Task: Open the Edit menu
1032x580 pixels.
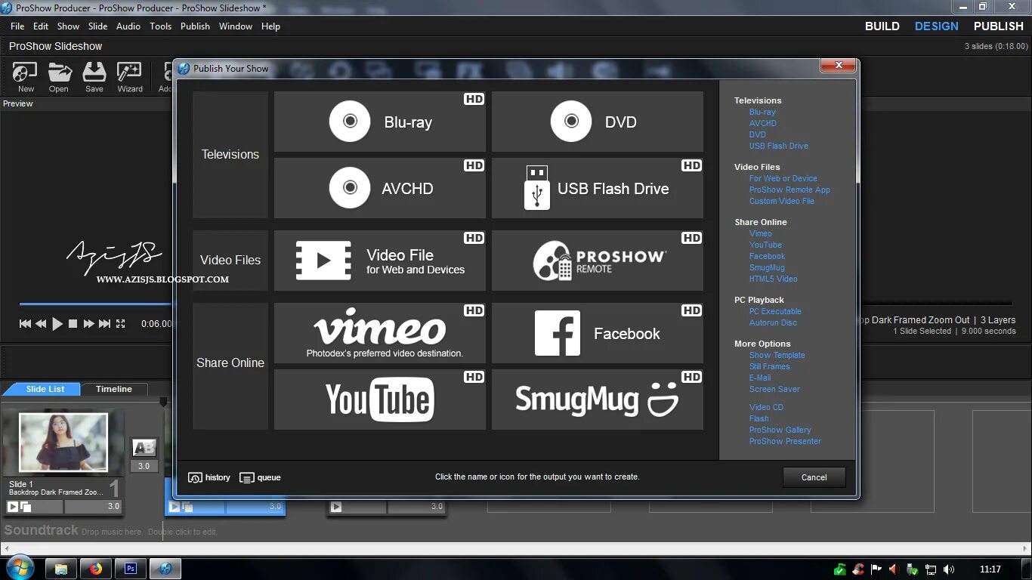Action: point(41,26)
